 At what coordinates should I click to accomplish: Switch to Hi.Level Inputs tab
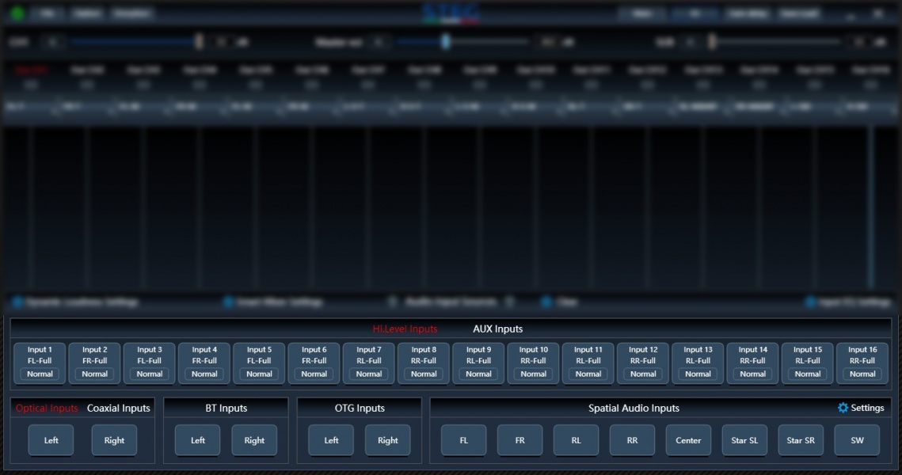coord(405,329)
